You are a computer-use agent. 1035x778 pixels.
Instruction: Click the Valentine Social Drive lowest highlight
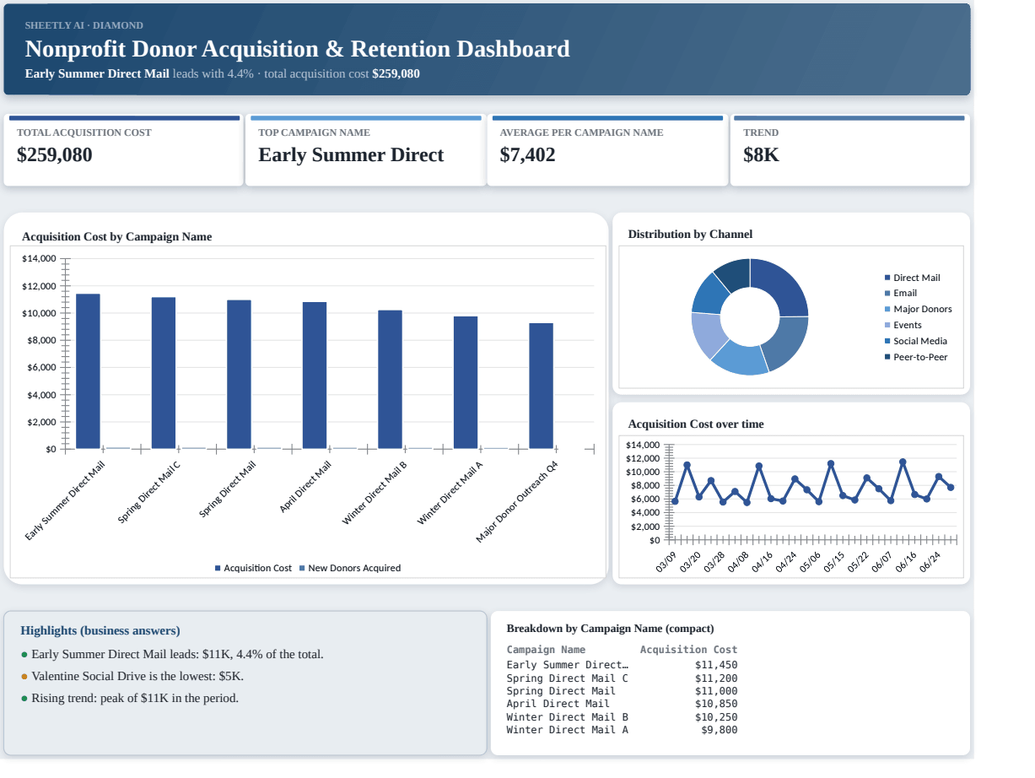click(132, 676)
